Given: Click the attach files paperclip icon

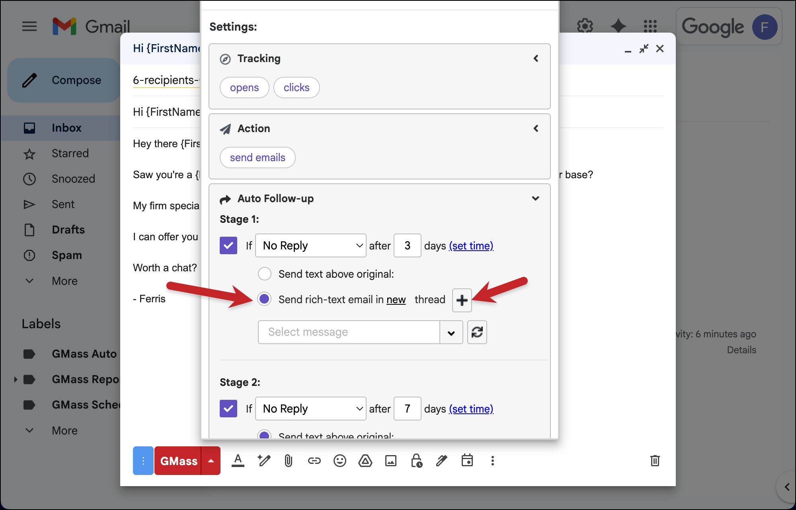Looking at the screenshot, I should click(x=289, y=461).
